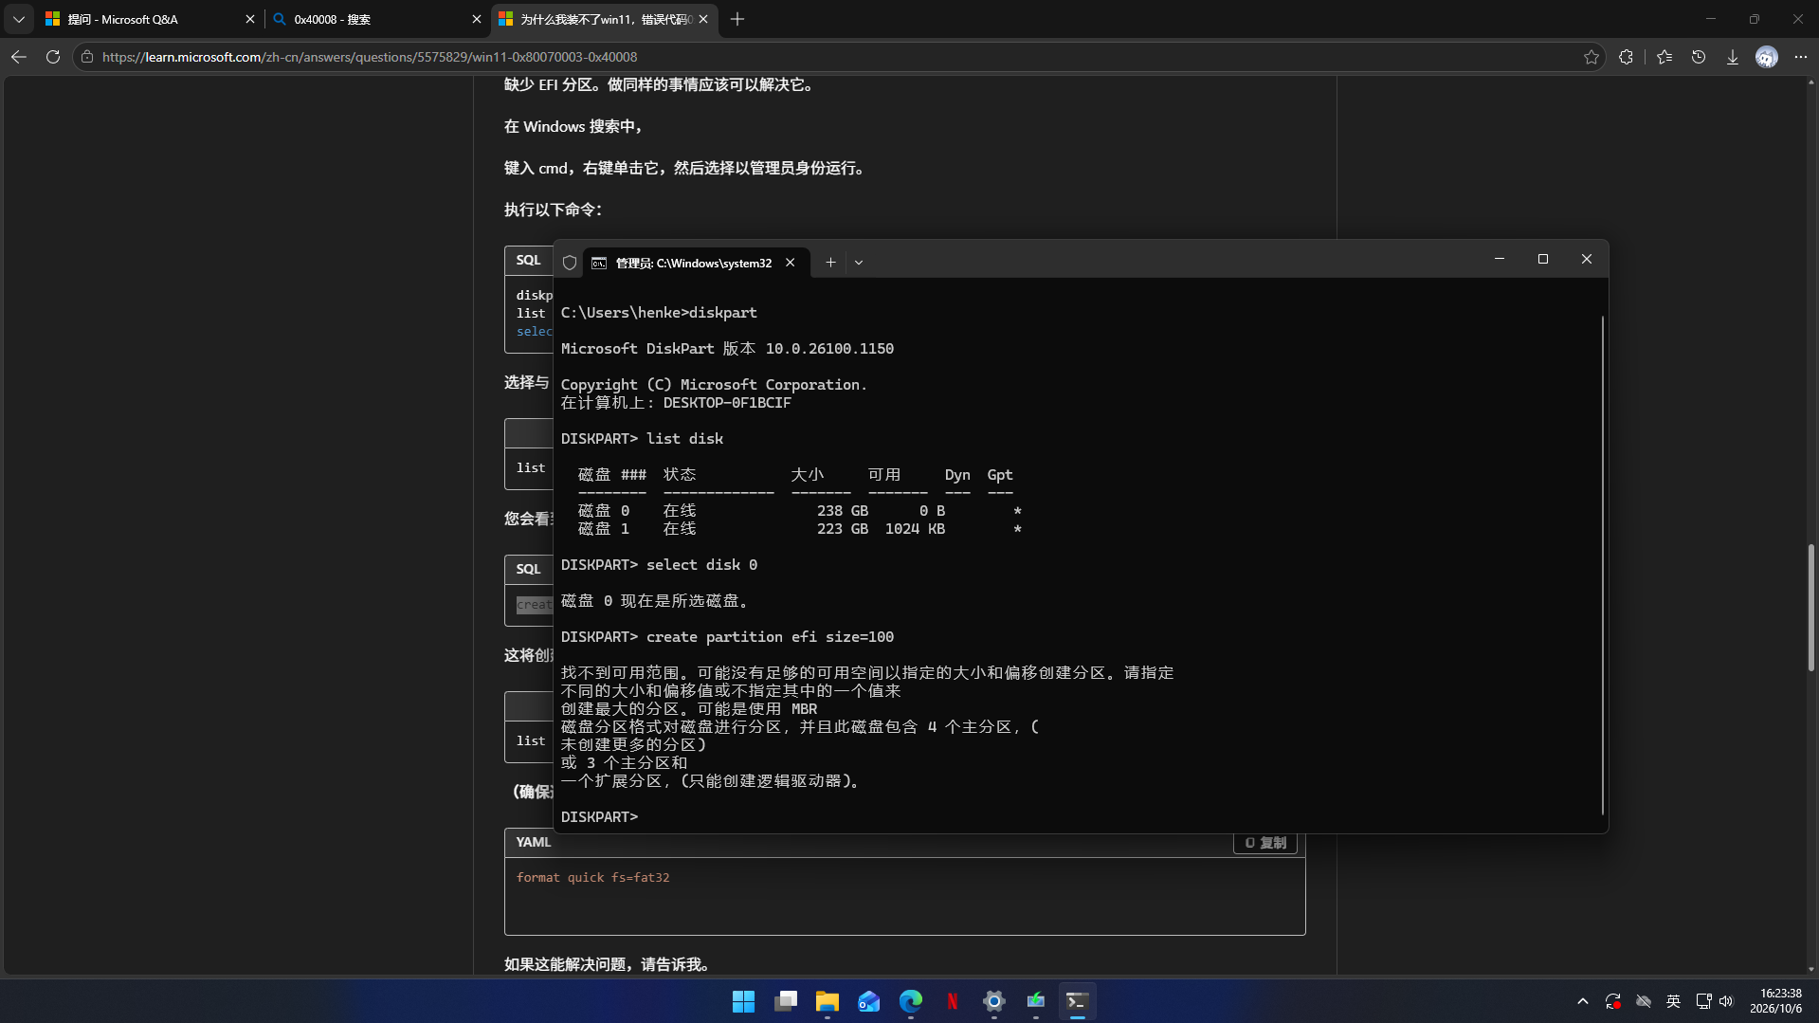Screen dimensions: 1819x1023
Task: Open a new browser tab with the plus button
Action: tap(737, 19)
